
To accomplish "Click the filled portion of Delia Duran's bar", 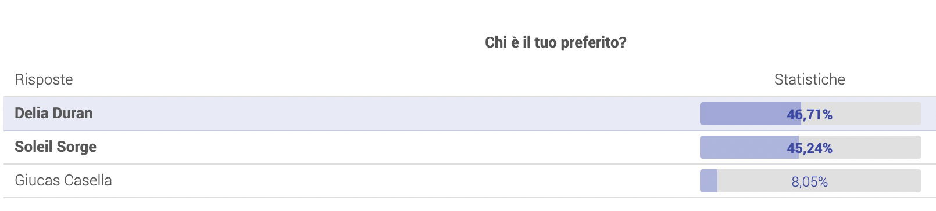I will pyautogui.click(x=751, y=114).
